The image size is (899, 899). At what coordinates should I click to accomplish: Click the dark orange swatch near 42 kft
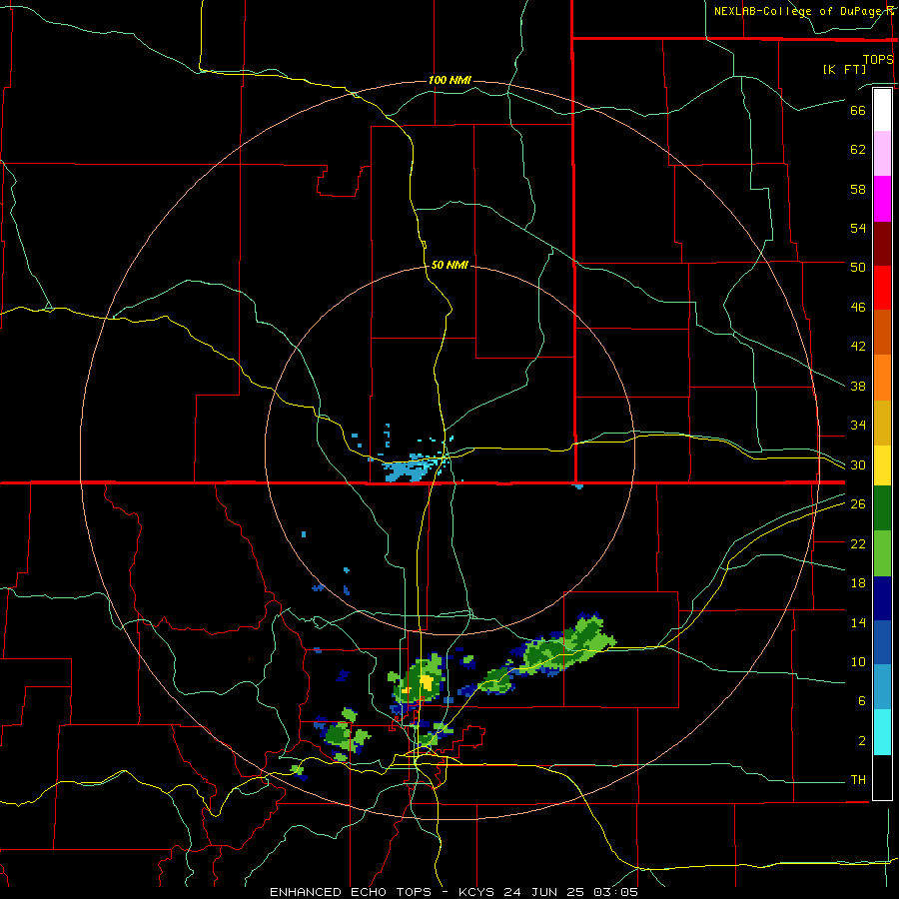(882, 333)
